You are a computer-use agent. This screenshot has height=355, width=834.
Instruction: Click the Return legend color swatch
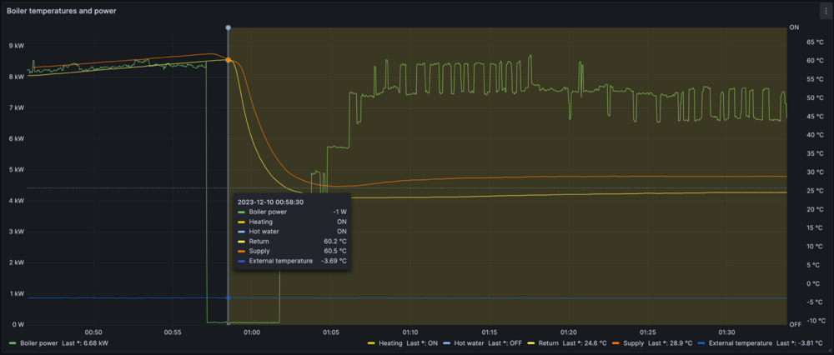coord(530,342)
